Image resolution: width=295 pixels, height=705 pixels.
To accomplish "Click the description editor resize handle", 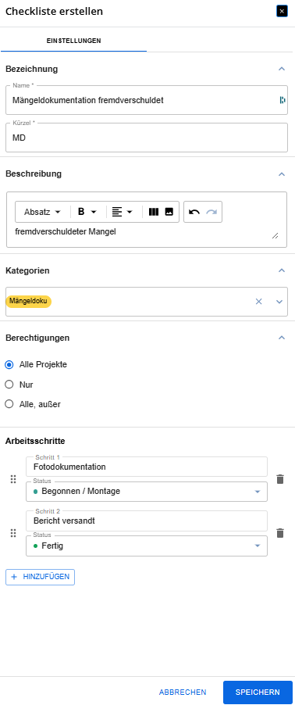I will (x=275, y=235).
